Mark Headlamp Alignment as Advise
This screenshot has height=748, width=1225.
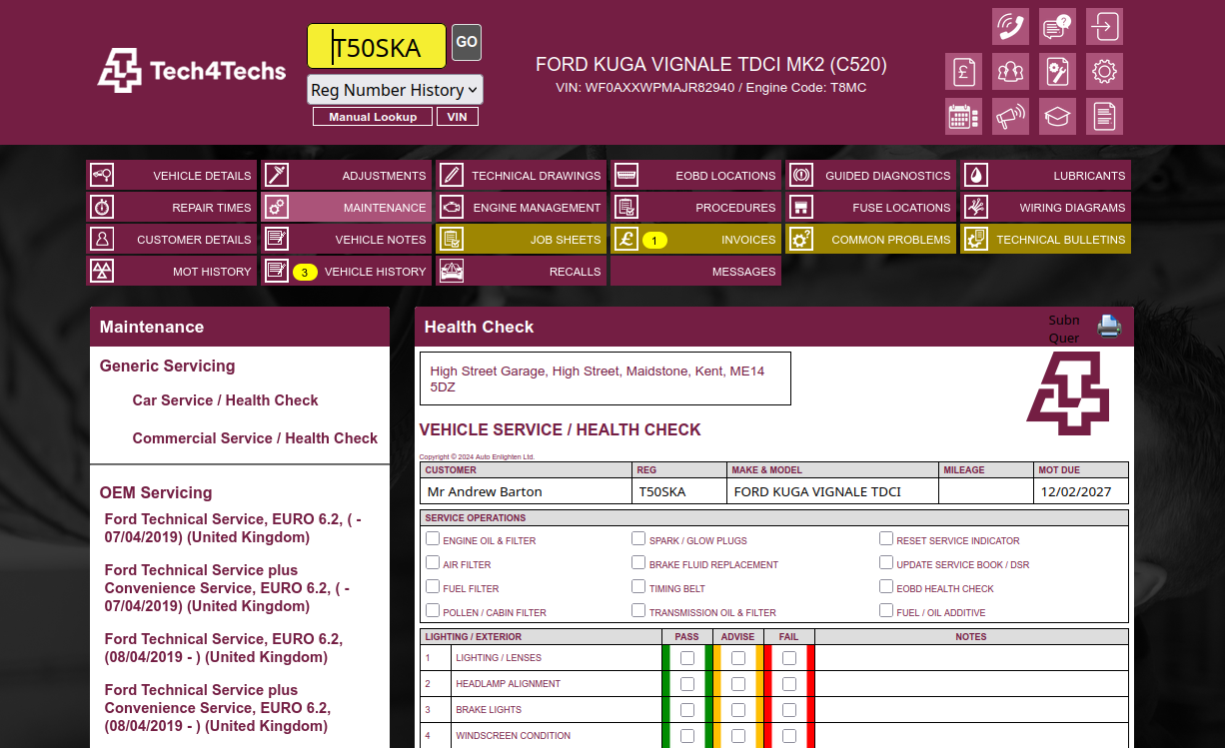tap(738, 684)
